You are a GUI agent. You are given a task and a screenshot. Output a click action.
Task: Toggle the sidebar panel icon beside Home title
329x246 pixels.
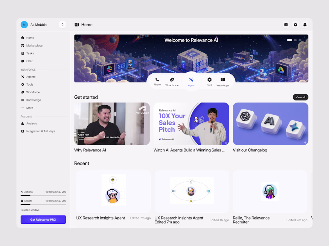point(77,25)
